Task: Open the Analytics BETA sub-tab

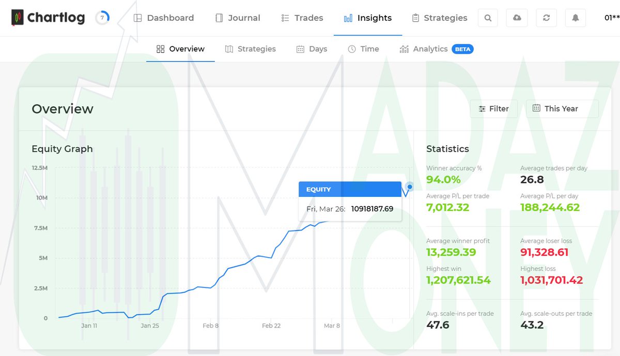Action: [x=437, y=49]
